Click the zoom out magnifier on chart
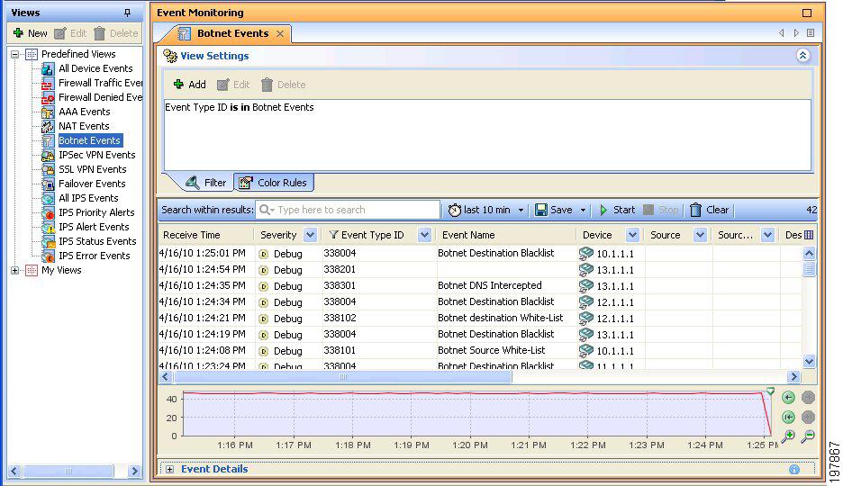Image resolution: width=843 pixels, height=486 pixels. coord(808,436)
